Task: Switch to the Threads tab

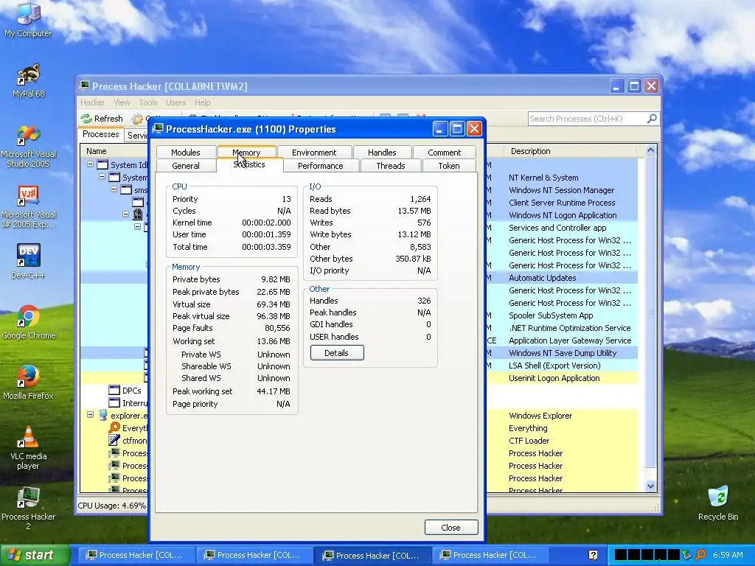Action: (391, 166)
